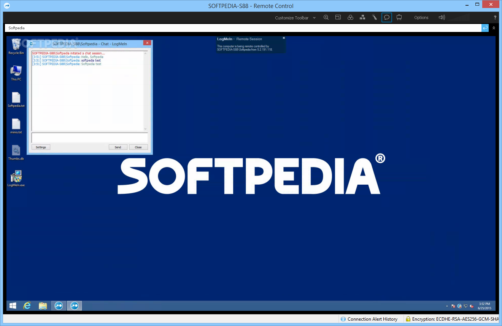Click the screen view mode window icon
The height and width of the screenshot is (326, 502).
point(338,17)
